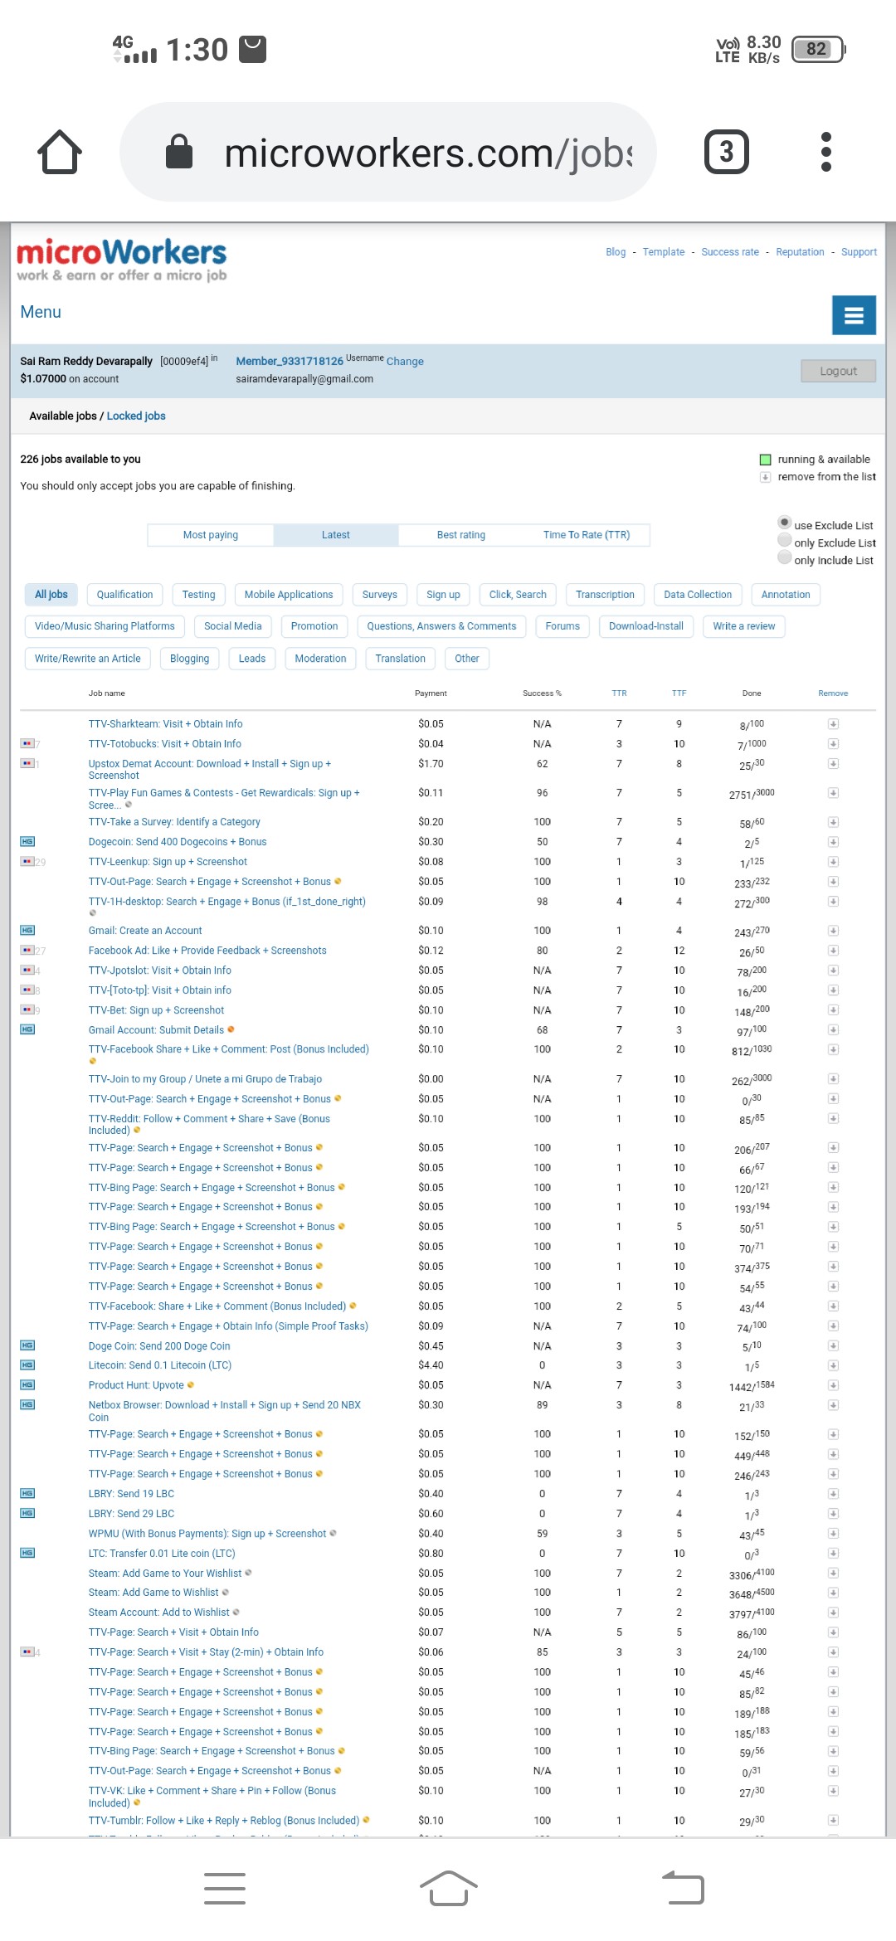Open the blue hamburger menu button
Image resolution: width=896 pixels, height=1941 pixels.
[854, 315]
